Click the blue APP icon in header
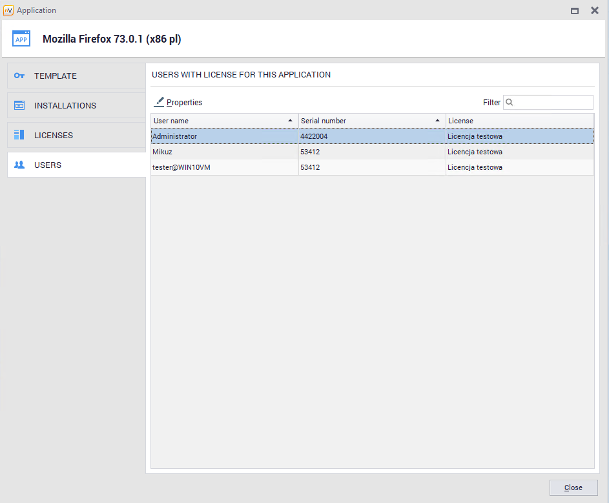609x503 pixels. point(21,39)
